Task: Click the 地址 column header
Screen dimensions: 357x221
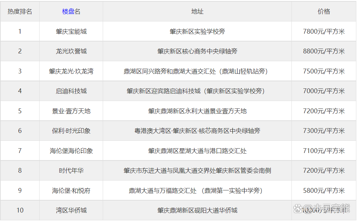Action: point(197,11)
